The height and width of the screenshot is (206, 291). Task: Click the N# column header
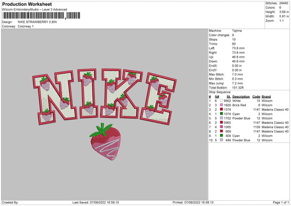pyautogui.click(x=217, y=97)
